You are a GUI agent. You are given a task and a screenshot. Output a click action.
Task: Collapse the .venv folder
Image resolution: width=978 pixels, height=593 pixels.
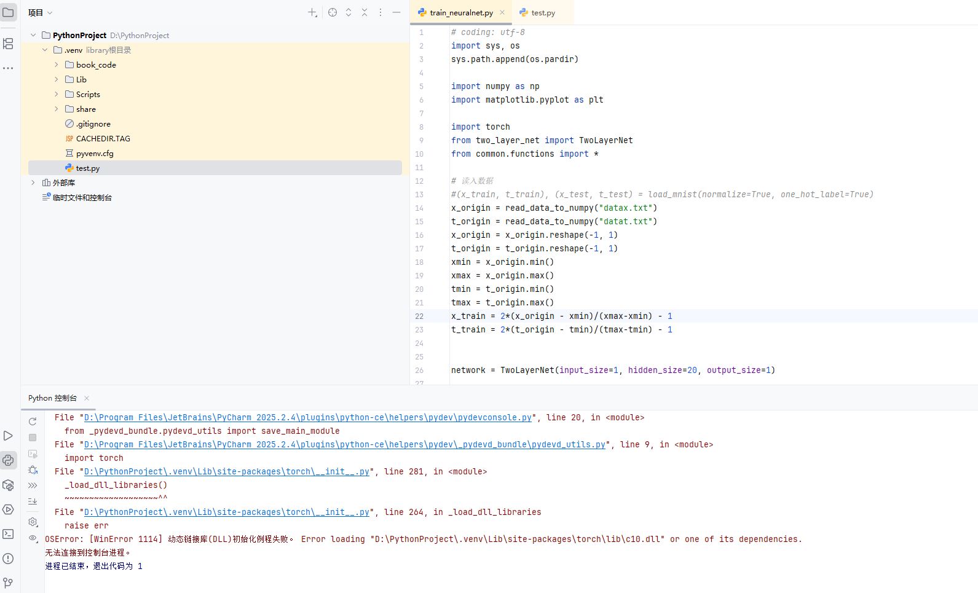[x=45, y=50]
